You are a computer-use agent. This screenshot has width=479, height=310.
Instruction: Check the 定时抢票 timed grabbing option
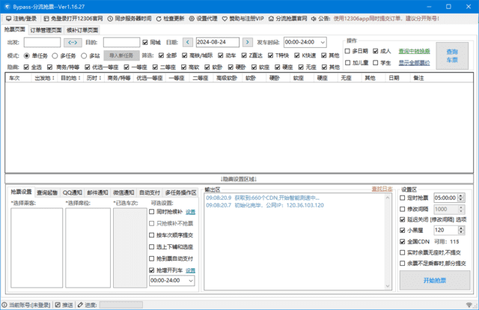pyautogui.click(x=404, y=198)
